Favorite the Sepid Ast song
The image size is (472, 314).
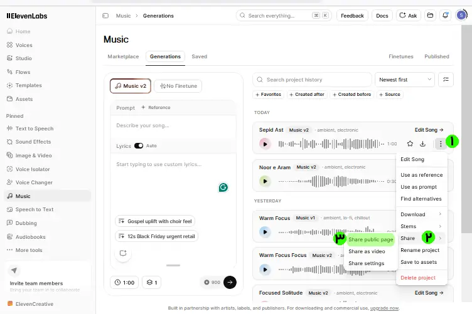click(410, 144)
